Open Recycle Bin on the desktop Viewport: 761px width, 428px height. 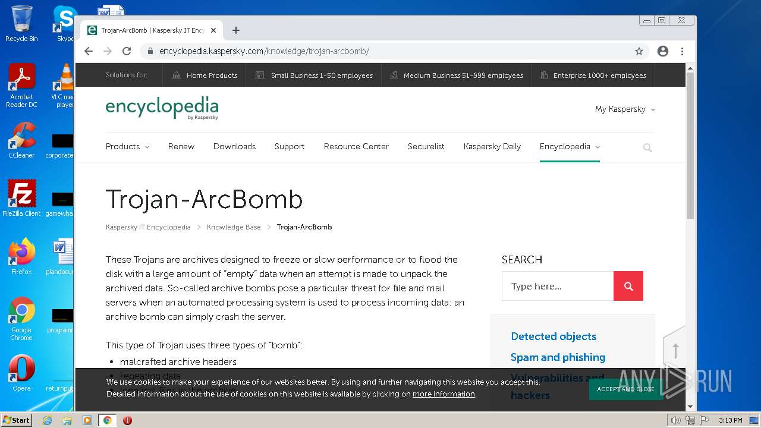coord(21,24)
